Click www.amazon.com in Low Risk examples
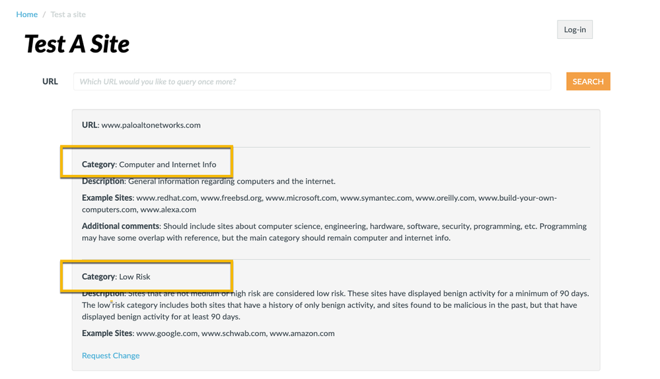 (302, 333)
